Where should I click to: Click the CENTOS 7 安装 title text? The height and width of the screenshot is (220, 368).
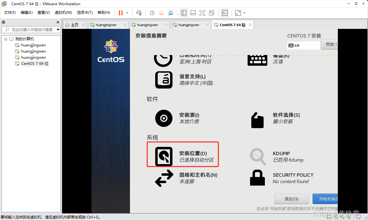304,36
